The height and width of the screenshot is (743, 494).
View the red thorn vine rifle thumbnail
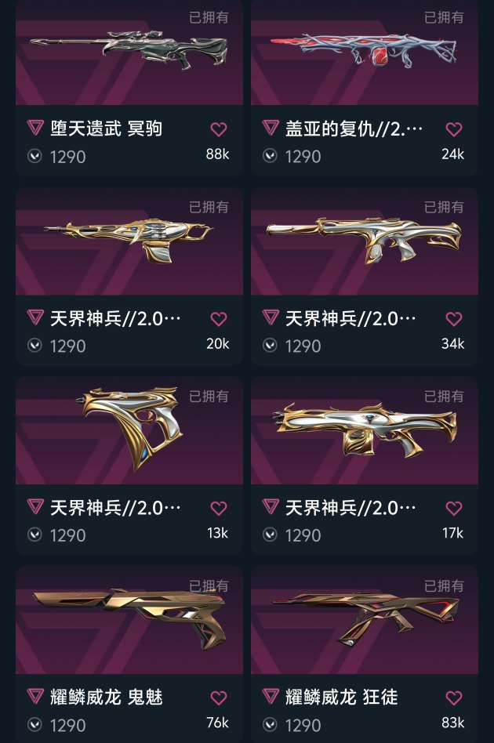[x=364, y=50]
